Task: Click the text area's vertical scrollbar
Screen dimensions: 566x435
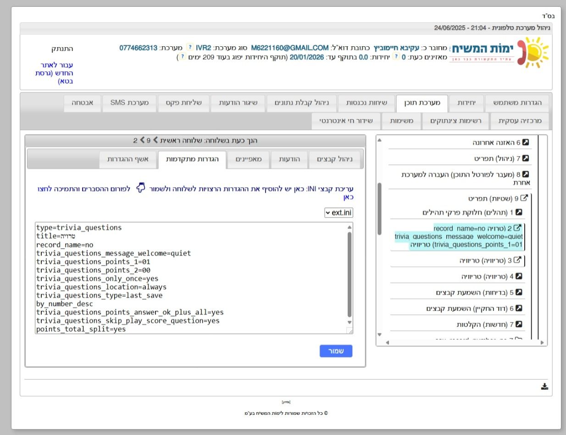Action: [350, 275]
